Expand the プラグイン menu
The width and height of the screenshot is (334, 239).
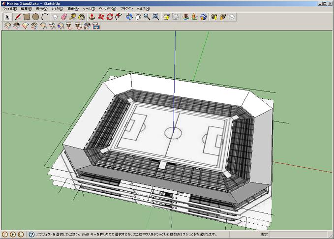click(126, 9)
